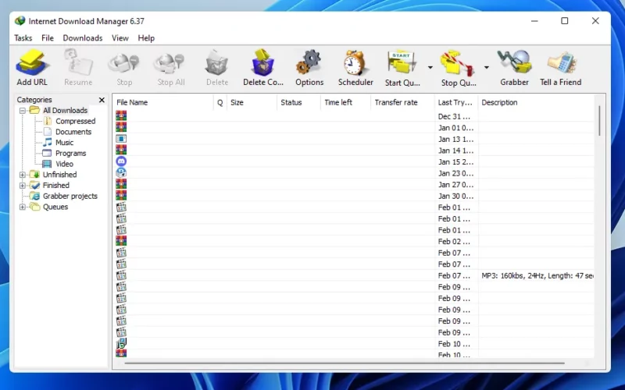Collapse the All Downloads tree node
Screen dimensions: 625x390
pos(23,111)
